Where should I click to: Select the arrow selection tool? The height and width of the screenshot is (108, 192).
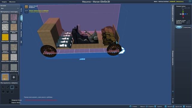click(x=3, y=87)
